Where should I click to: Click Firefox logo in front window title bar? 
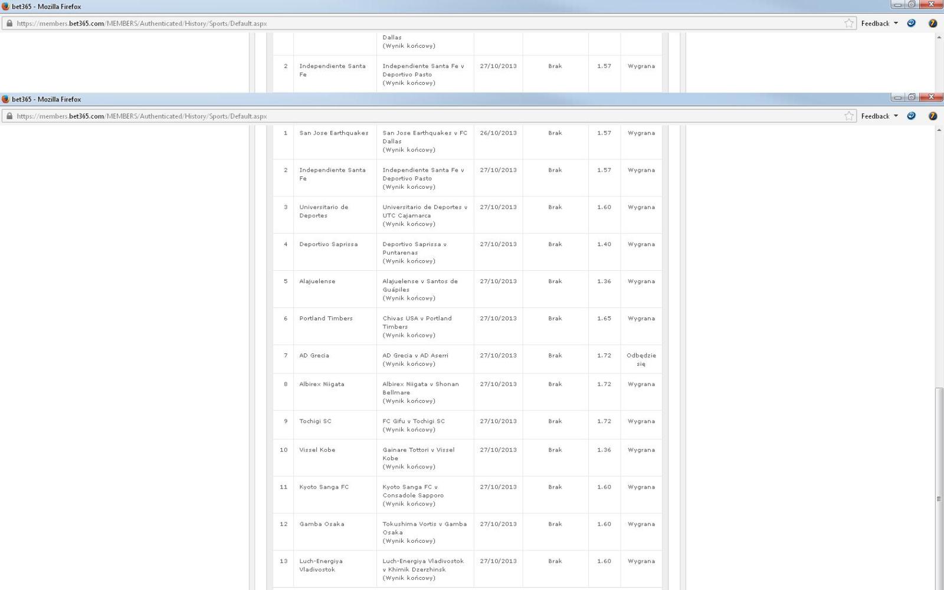coord(6,99)
